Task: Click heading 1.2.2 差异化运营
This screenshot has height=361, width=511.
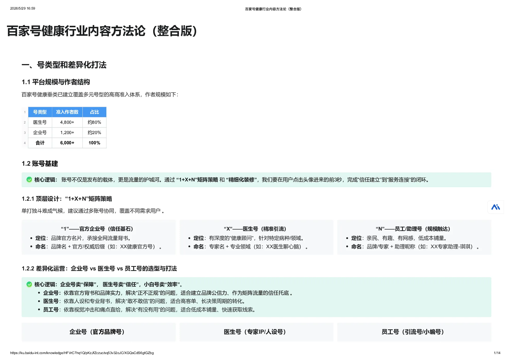Action: tap(99, 268)
